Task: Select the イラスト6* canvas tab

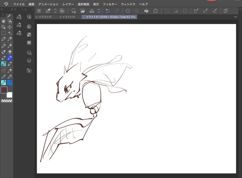Action: click(109, 17)
